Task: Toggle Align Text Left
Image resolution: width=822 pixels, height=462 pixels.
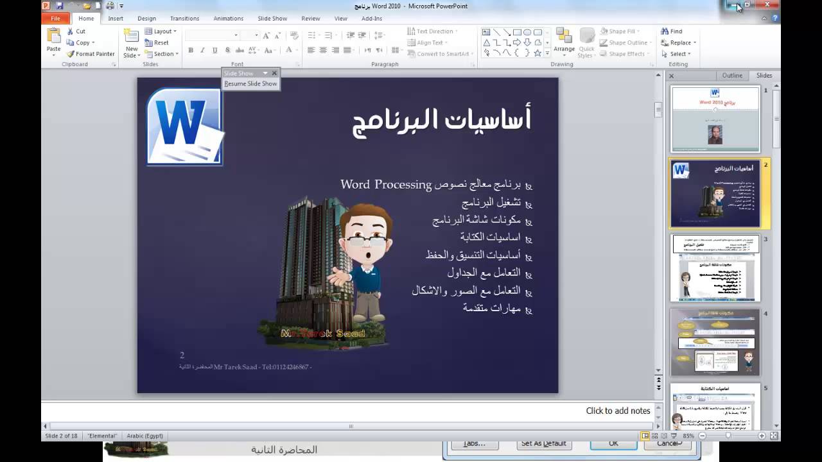Action: [311, 50]
